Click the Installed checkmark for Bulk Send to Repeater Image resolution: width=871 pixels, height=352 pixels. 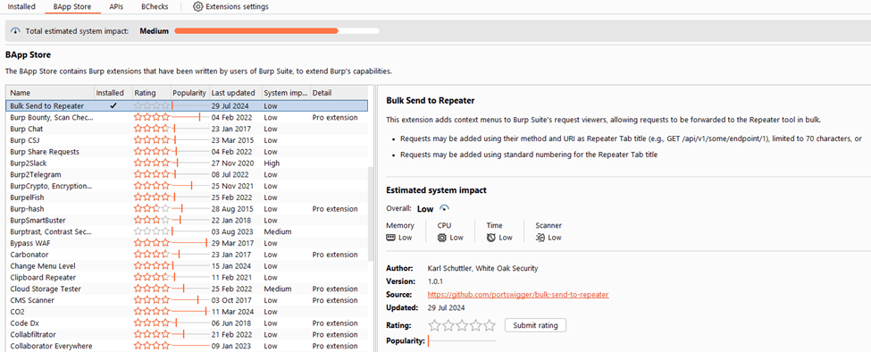coord(113,105)
